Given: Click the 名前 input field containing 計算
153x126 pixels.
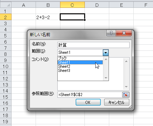Looking at the screenshot, I should pos(93,45).
